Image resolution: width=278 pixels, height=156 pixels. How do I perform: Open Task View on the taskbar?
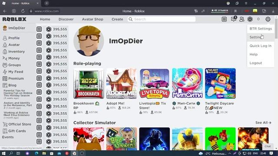point(18,153)
